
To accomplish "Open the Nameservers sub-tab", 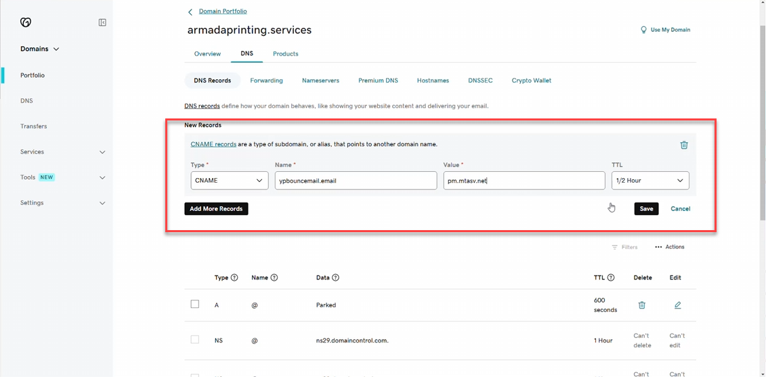I will click(x=320, y=81).
